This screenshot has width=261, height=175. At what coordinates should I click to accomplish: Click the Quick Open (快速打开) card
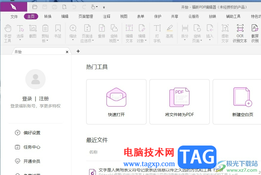pyautogui.click(x=116, y=102)
